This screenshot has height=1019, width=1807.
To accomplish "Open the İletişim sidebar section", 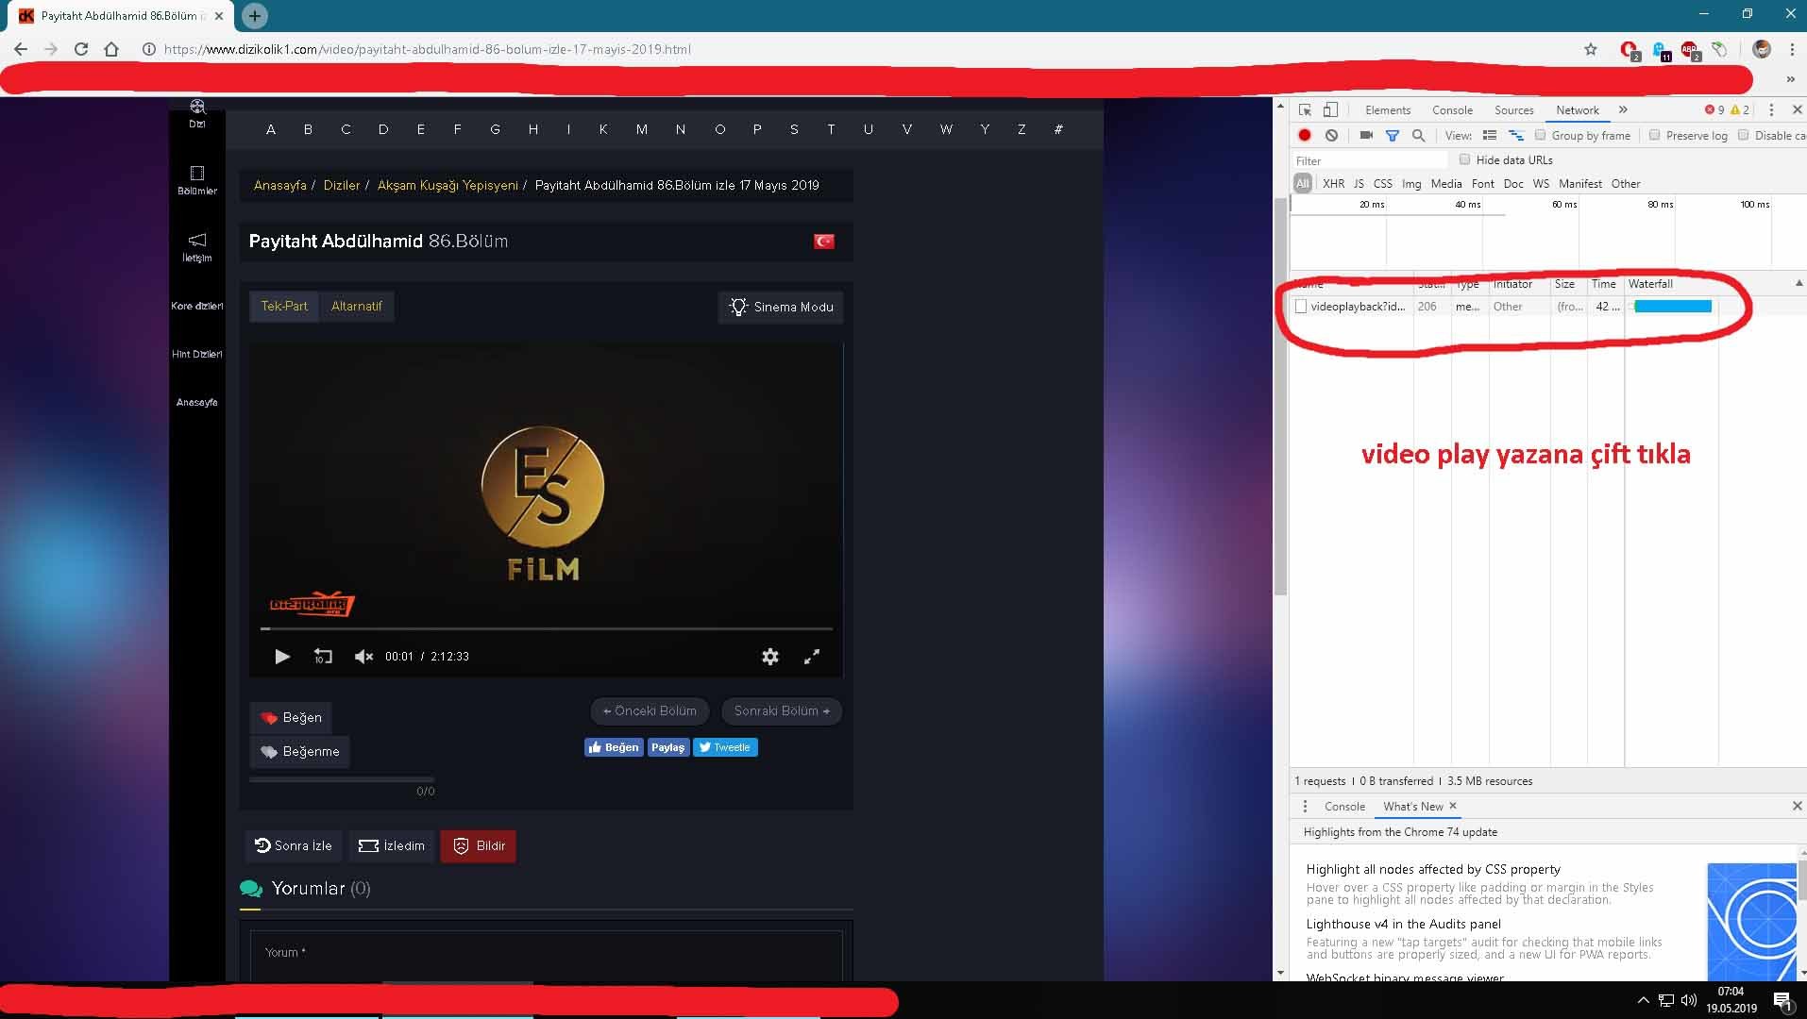I will pyautogui.click(x=196, y=247).
